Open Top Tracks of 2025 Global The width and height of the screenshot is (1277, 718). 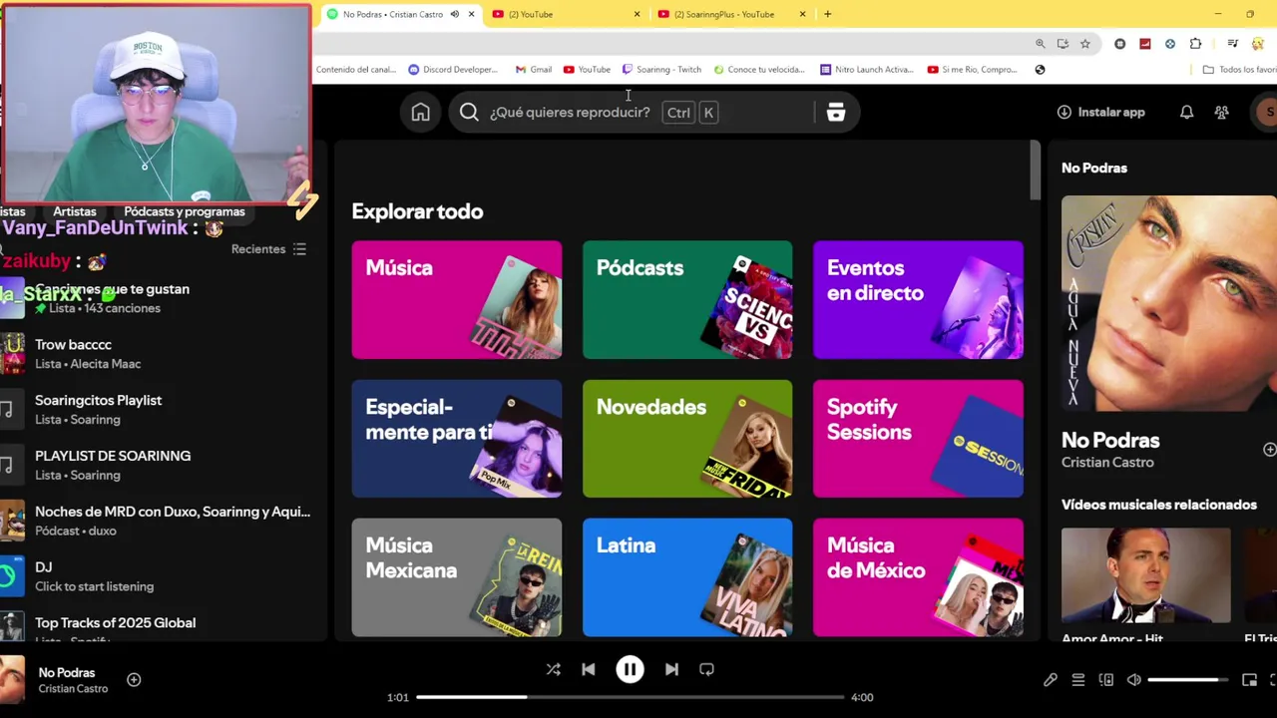tap(160, 628)
